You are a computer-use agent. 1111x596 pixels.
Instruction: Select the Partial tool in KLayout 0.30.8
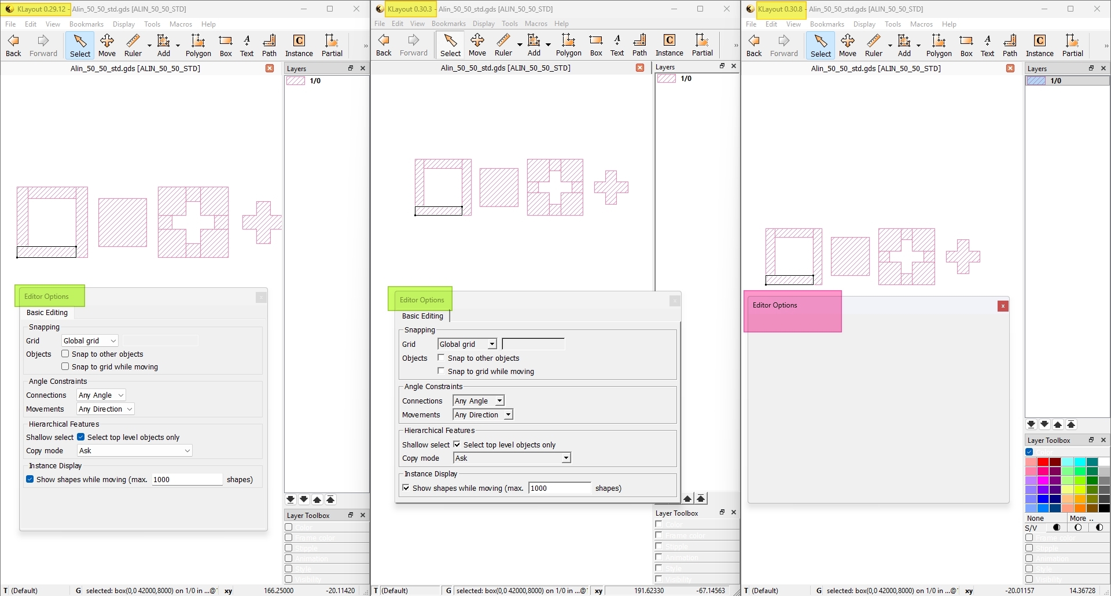[1072, 45]
